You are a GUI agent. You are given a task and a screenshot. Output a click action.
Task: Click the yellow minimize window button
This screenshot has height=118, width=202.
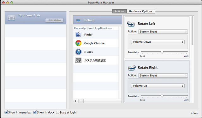pos(8,3)
